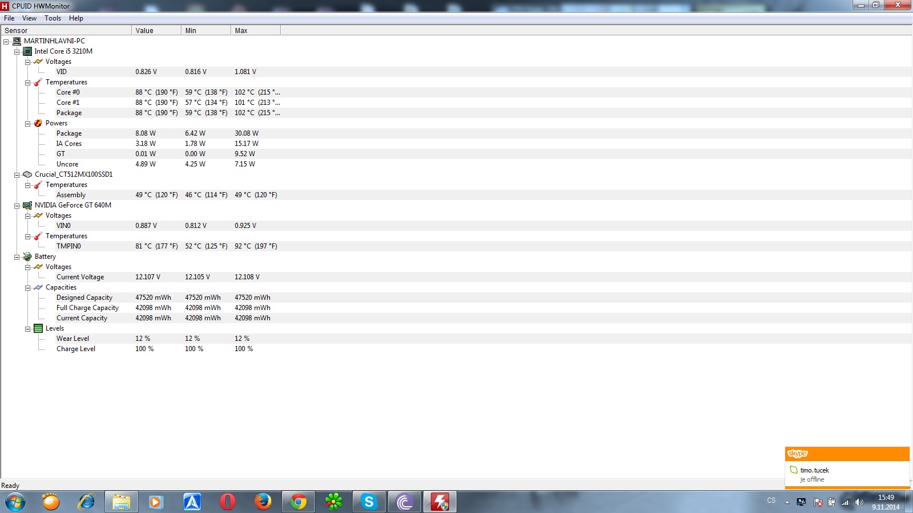The image size is (913, 513).
Task: Open the View menu
Action: pyautogui.click(x=29, y=18)
